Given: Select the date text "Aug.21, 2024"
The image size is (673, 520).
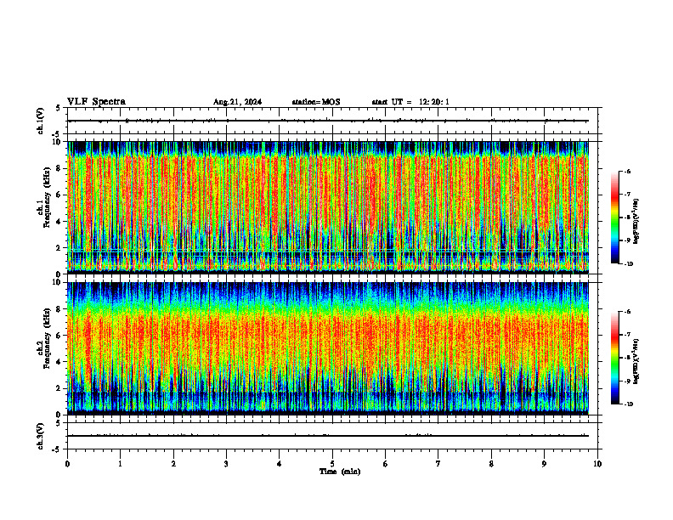Looking at the screenshot, I should [x=237, y=102].
